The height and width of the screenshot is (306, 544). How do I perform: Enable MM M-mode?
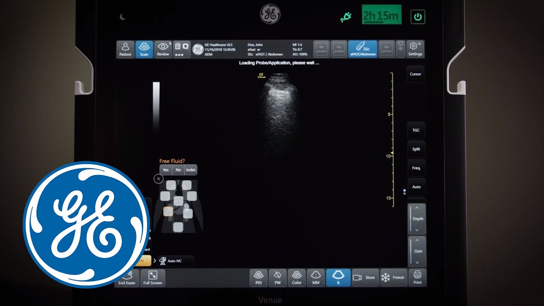tap(316, 278)
